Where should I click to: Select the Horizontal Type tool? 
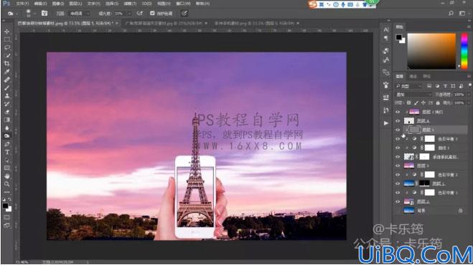point(7,152)
